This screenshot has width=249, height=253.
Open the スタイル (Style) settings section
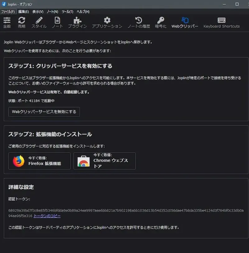39,22
